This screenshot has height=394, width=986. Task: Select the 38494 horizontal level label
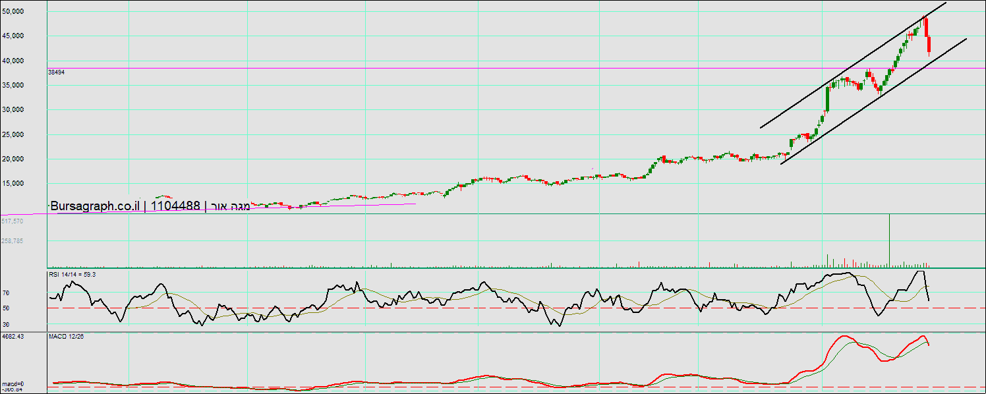coord(56,72)
